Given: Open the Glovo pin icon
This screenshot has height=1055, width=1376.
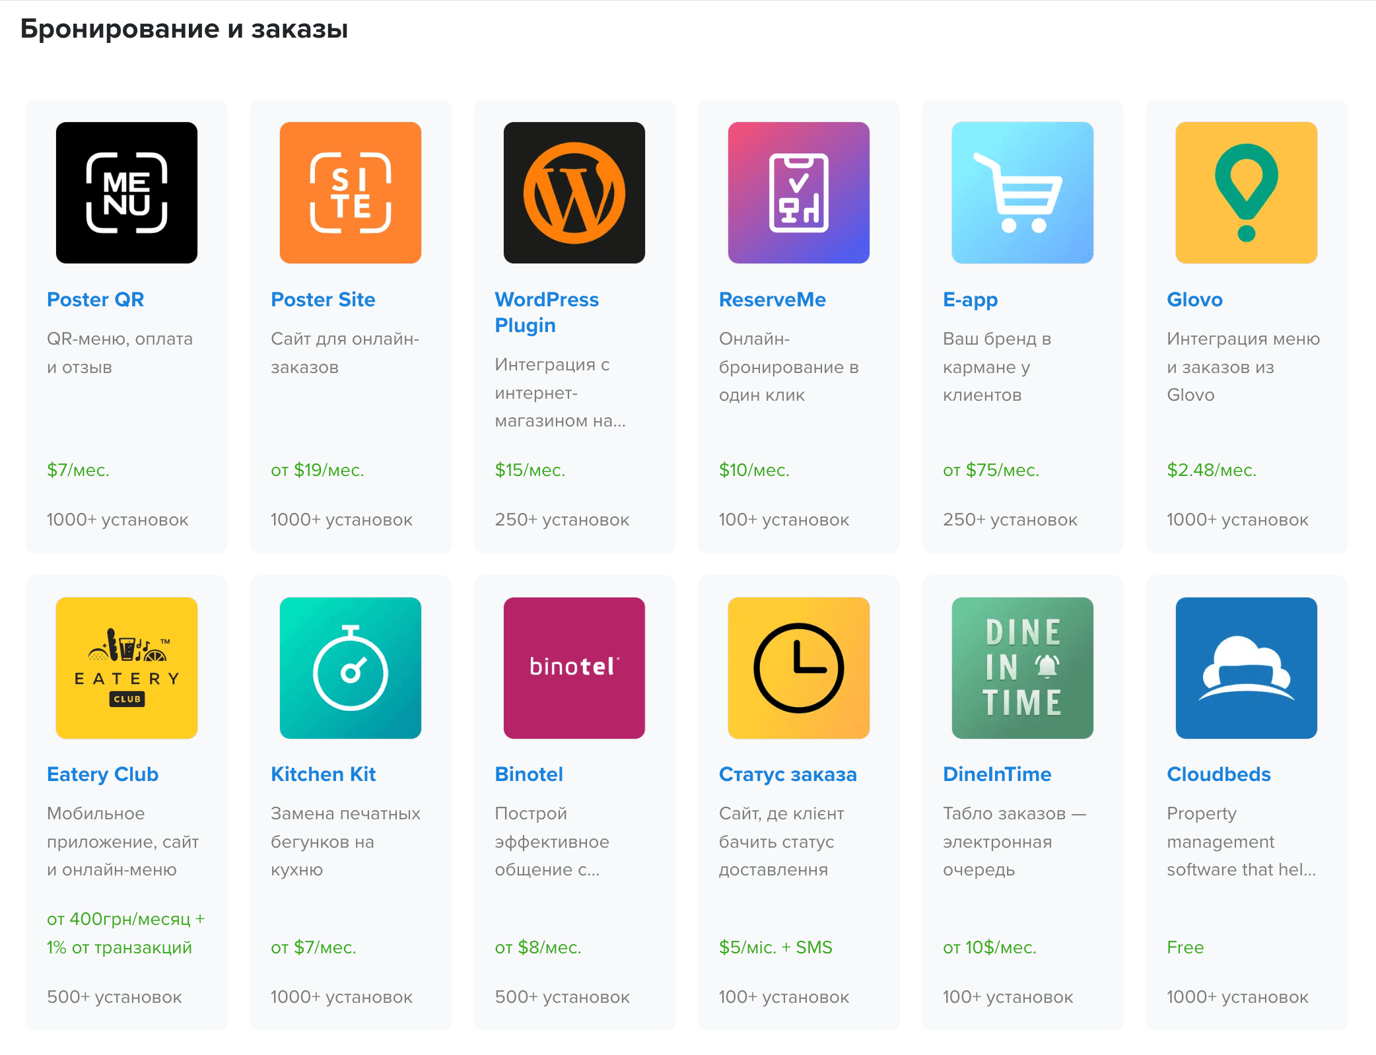Looking at the screenshot, I should [x=1246, y=193].
